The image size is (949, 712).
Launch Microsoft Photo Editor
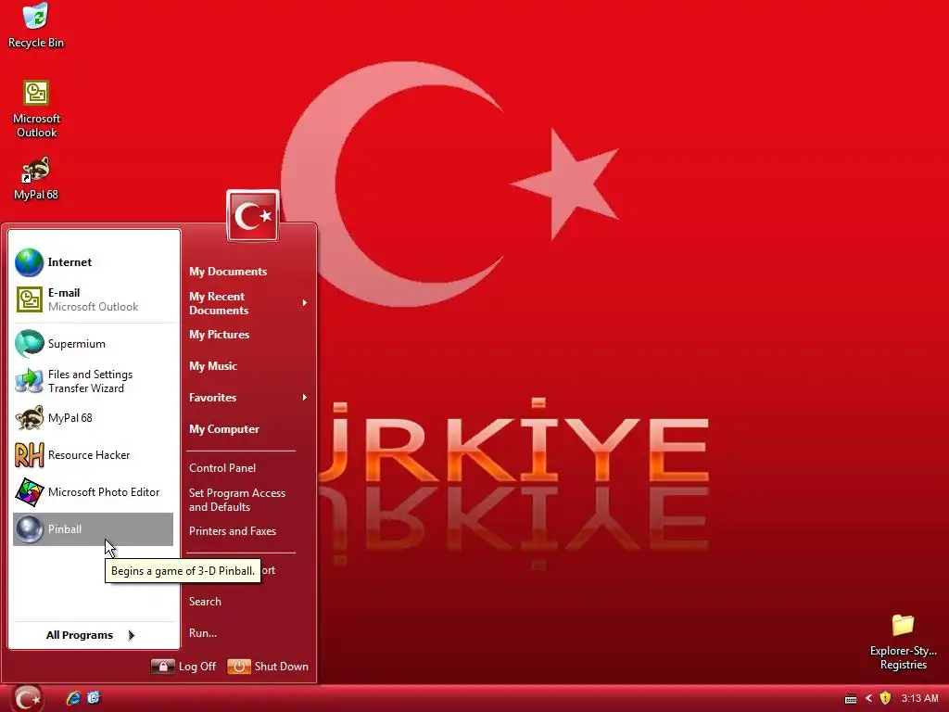(94, 492)
